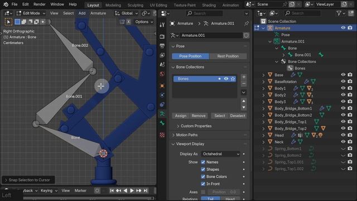The height and width of the screenshot is (201, 357).
Task: Click the star icon on Bones collection
Action: [233, 79]
